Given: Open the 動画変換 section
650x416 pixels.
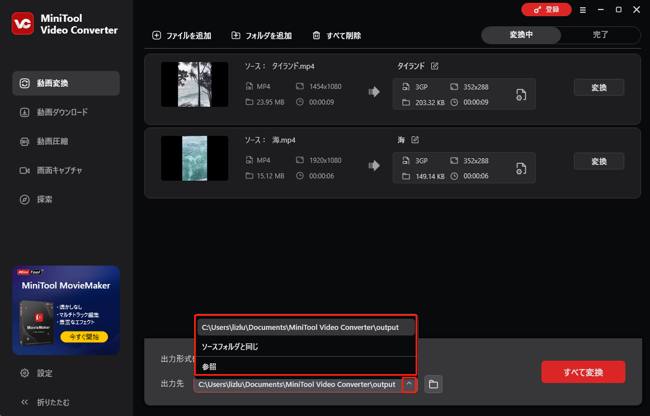Looking at the screenshot, I should (x=66, y=83).
